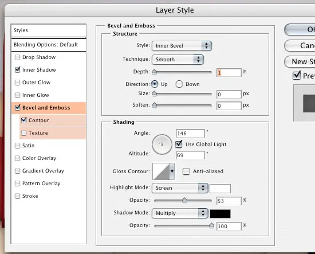
Task: Open the Technique dropdown showing Smooth
Action: click(178, 60)
